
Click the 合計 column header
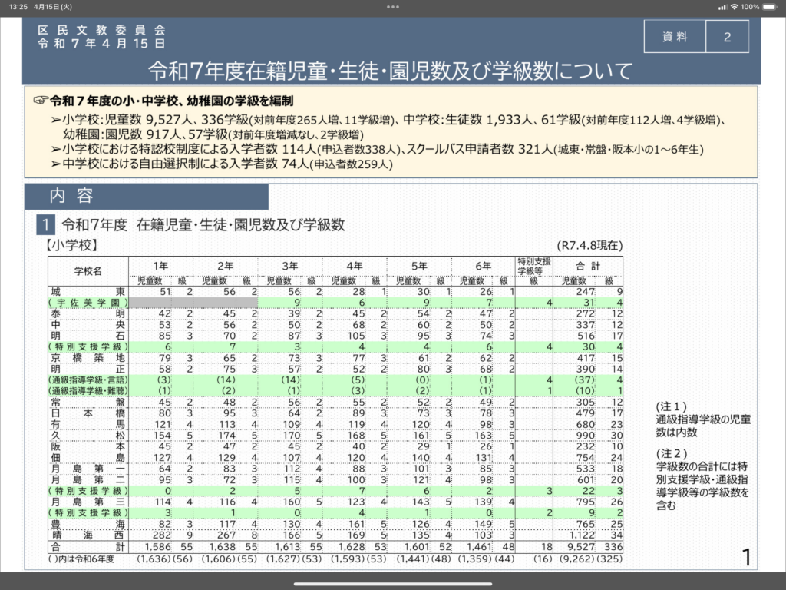point(588,266)
